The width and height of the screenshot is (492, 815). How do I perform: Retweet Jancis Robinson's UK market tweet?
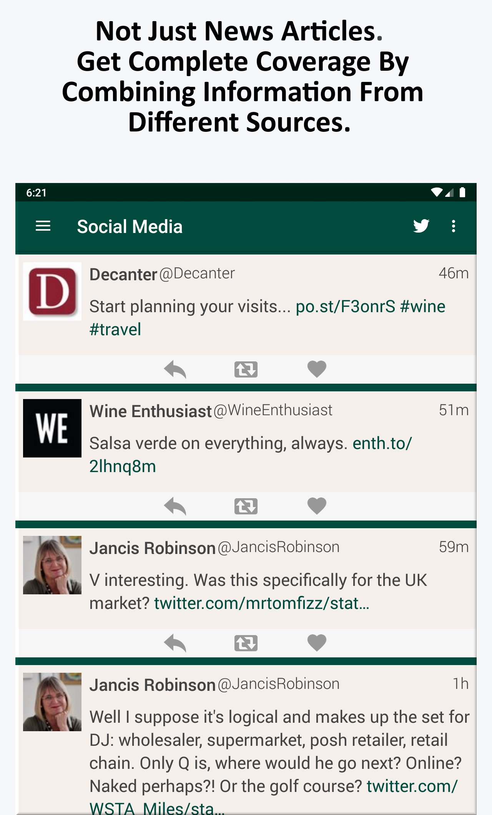tap(246, 643)
